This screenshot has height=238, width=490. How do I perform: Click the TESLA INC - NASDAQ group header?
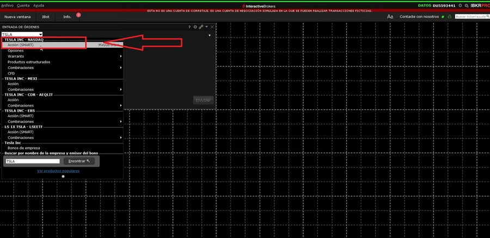pos(24,40)
